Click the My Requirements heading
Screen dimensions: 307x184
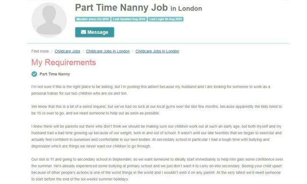point(64,63)
